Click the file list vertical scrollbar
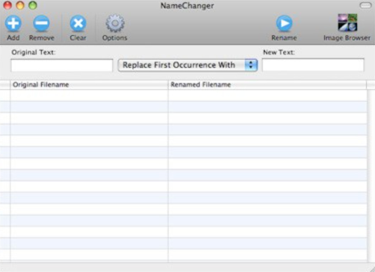 click(x=371, y=176)
